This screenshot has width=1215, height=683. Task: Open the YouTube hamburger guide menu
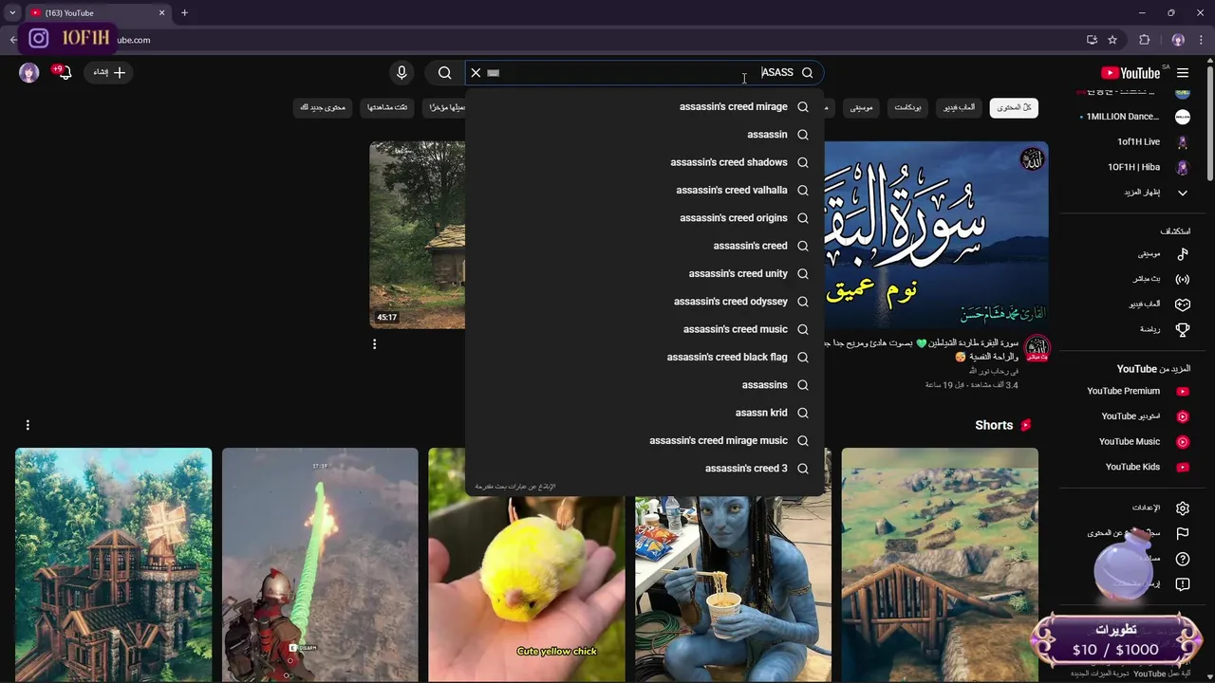(1183, 73)
